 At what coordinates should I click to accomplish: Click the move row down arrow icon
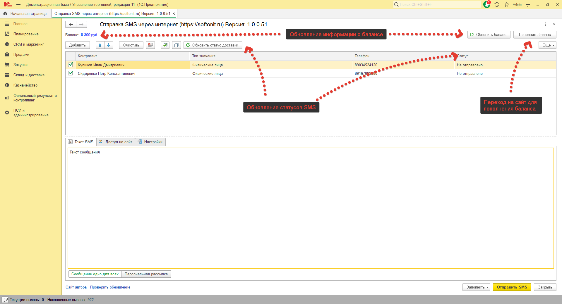pyautogui.click(x=109, y=45)
